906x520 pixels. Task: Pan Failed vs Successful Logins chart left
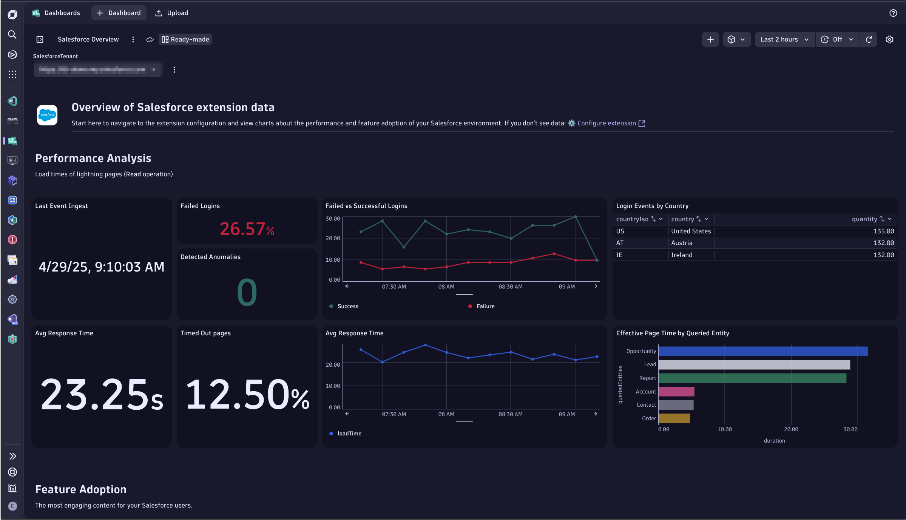[x=347, y=286]
